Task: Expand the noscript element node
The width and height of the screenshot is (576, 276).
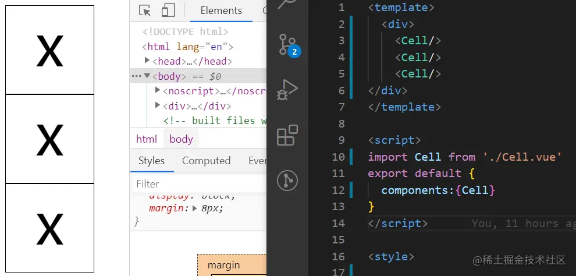Action: (x=158, y=90)
